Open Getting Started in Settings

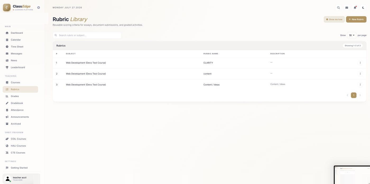pyautogui.click(x=20, y=168)
